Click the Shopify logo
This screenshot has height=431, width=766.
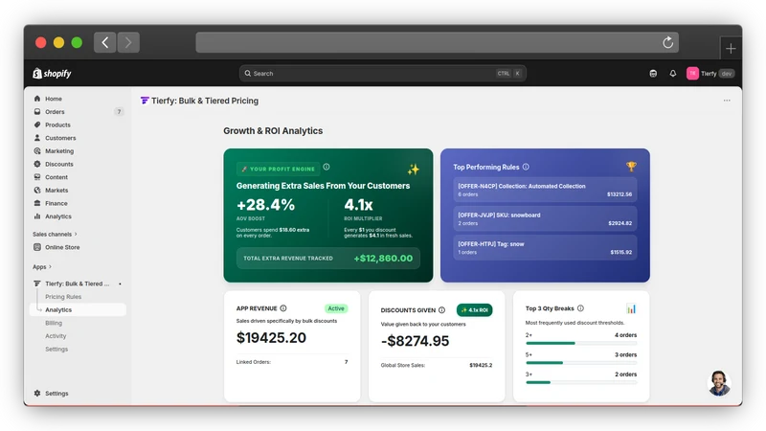click(52, 74)
